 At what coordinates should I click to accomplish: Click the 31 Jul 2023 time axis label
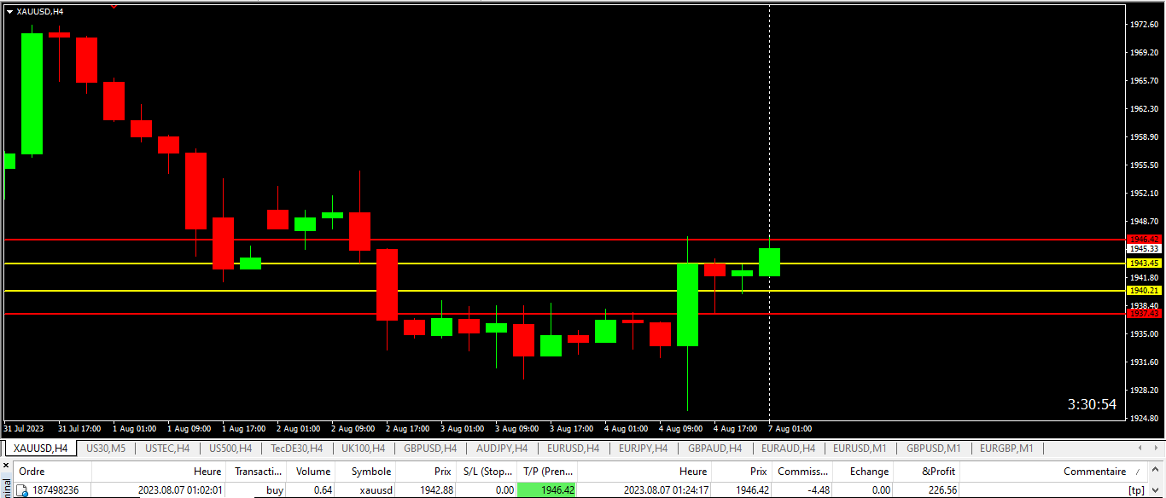pos(23,429)
